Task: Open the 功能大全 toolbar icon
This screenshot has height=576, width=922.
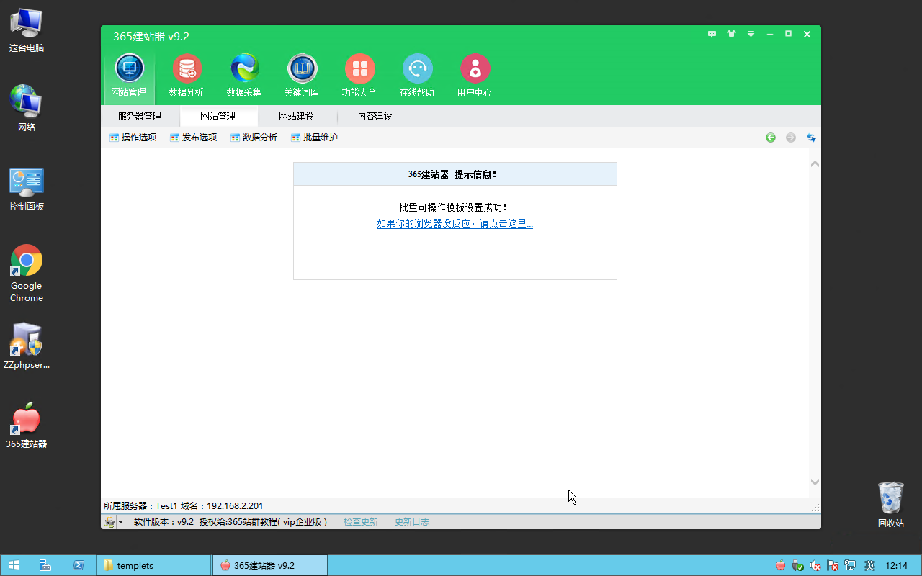Action: 359,76
